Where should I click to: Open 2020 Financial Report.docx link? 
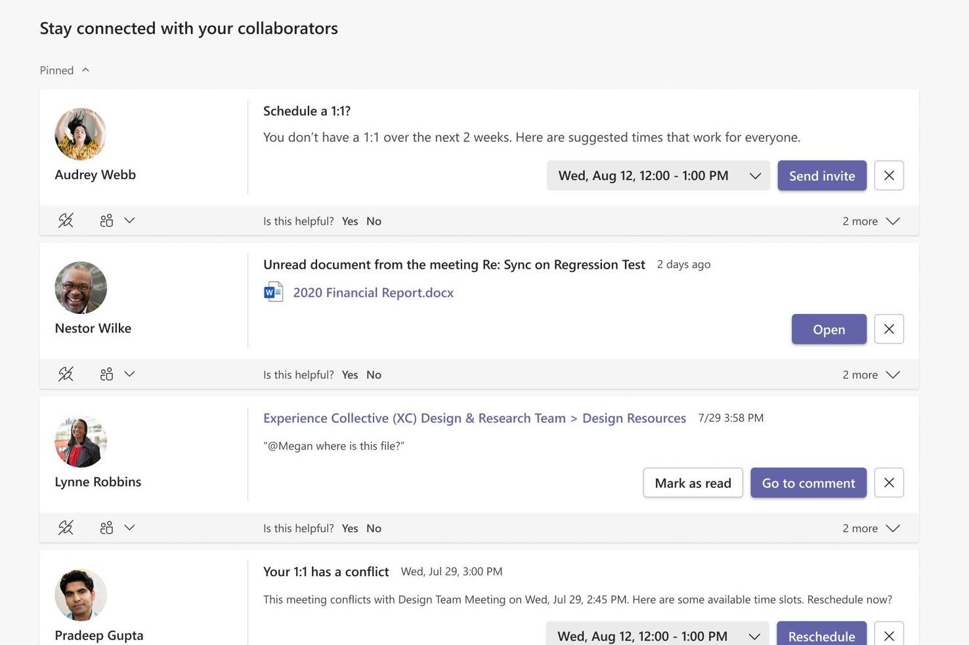click(373, 292)
